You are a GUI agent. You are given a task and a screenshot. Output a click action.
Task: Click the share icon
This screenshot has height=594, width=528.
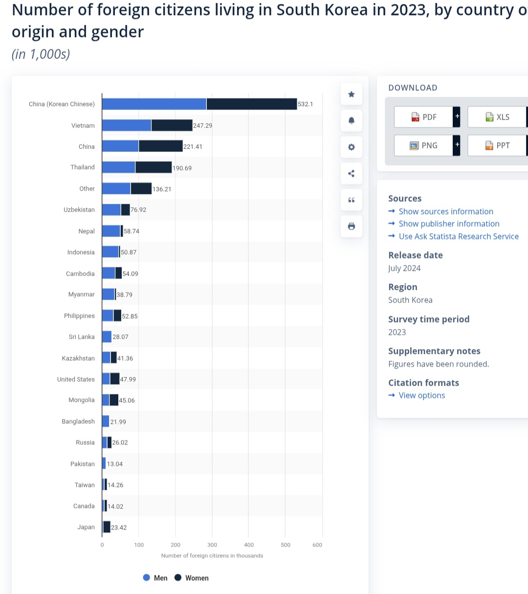[351, 174]
